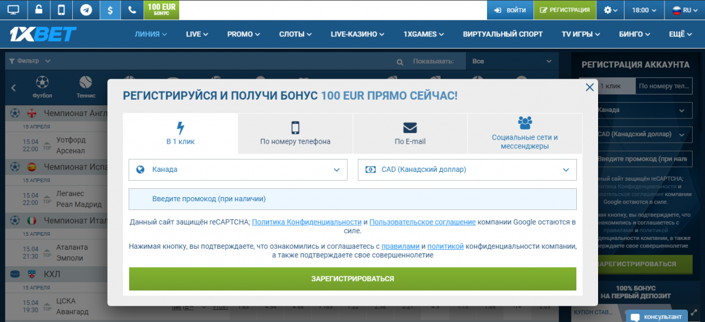
Task: Open the Показывать: Все dropdown
Action: [x=512, y=61]
